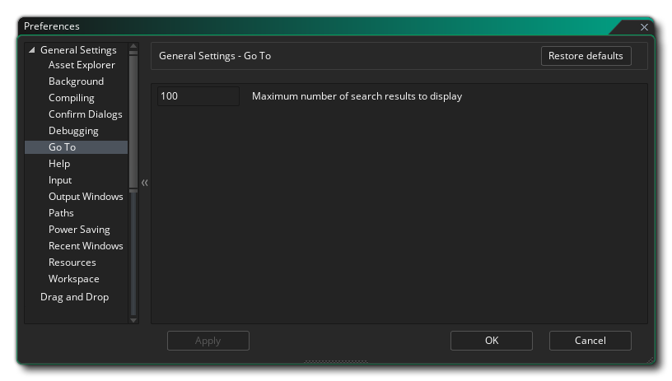The height and width of the screenshot is (381, 672).
Task: Open the Drag and Drop category
Action: tap(74, 297)
